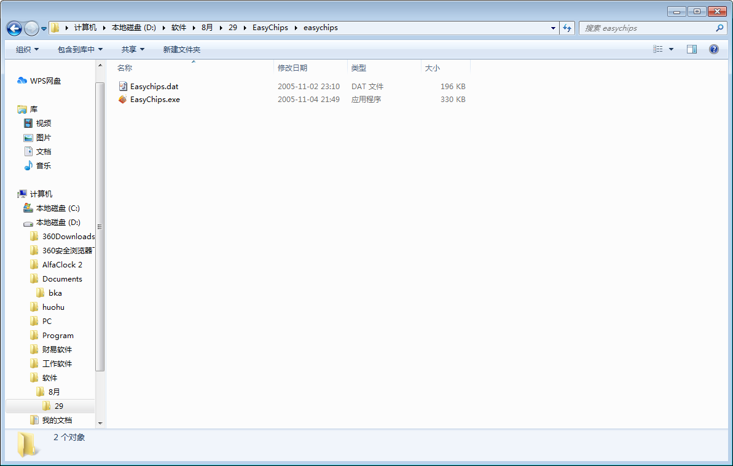Click the search magnifier icon
This screenshot has height=466, width=733.
pos(719,28)
